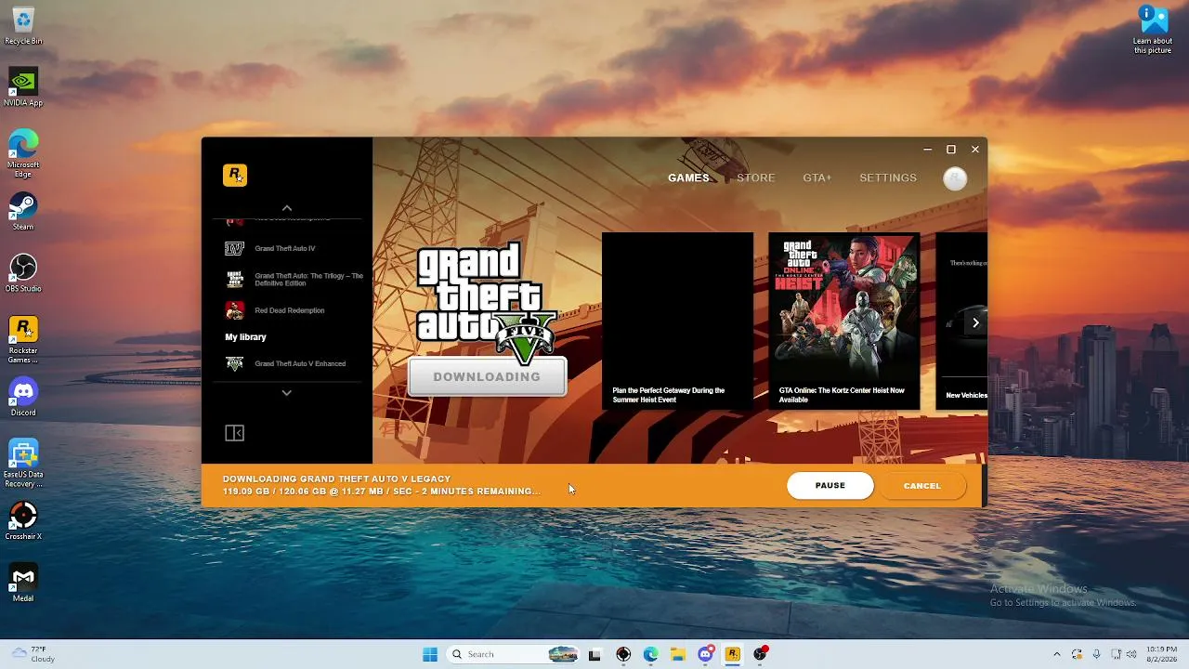The height and width of the screenshot is (669, 1189).
Task: Select the Microsoft Edge desktop icon
Action: [x=23, y=153]
